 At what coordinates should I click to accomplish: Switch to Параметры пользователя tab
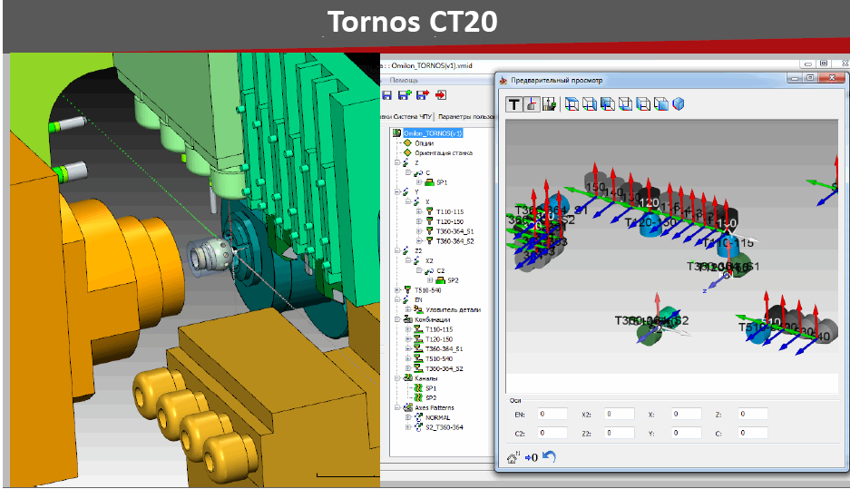466,116
